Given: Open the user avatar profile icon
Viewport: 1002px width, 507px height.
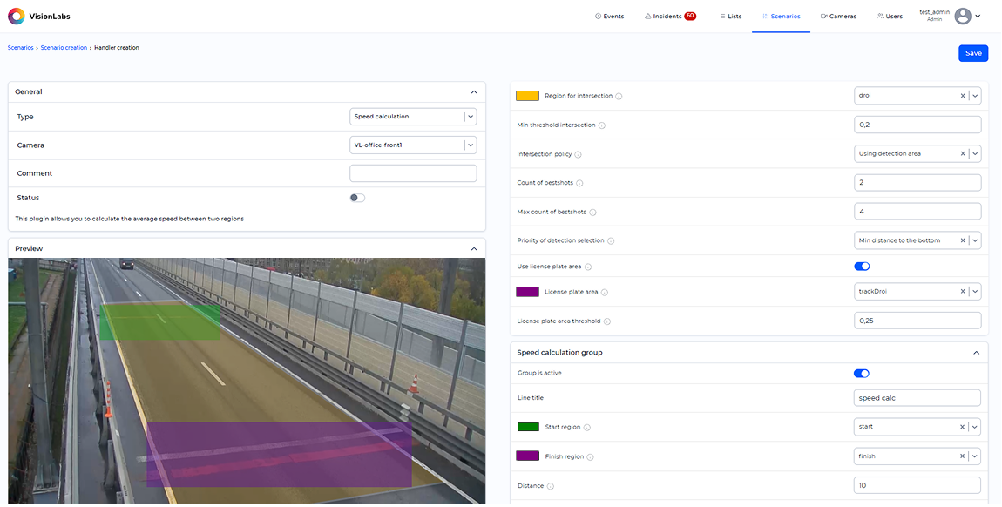Looking at the screenshot, I should click(x=962, y=16).
